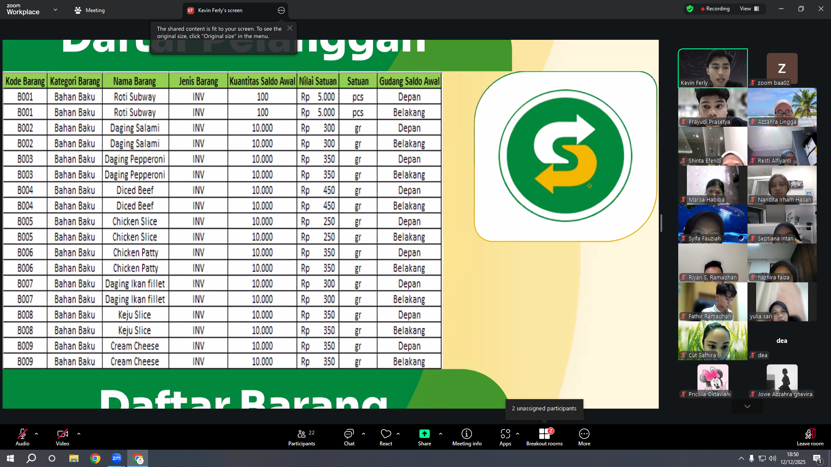The width and height of the screenshot is (831, 467).
Task: Select Marsa Habiba's video thumbnail
Action: point(713,185)
